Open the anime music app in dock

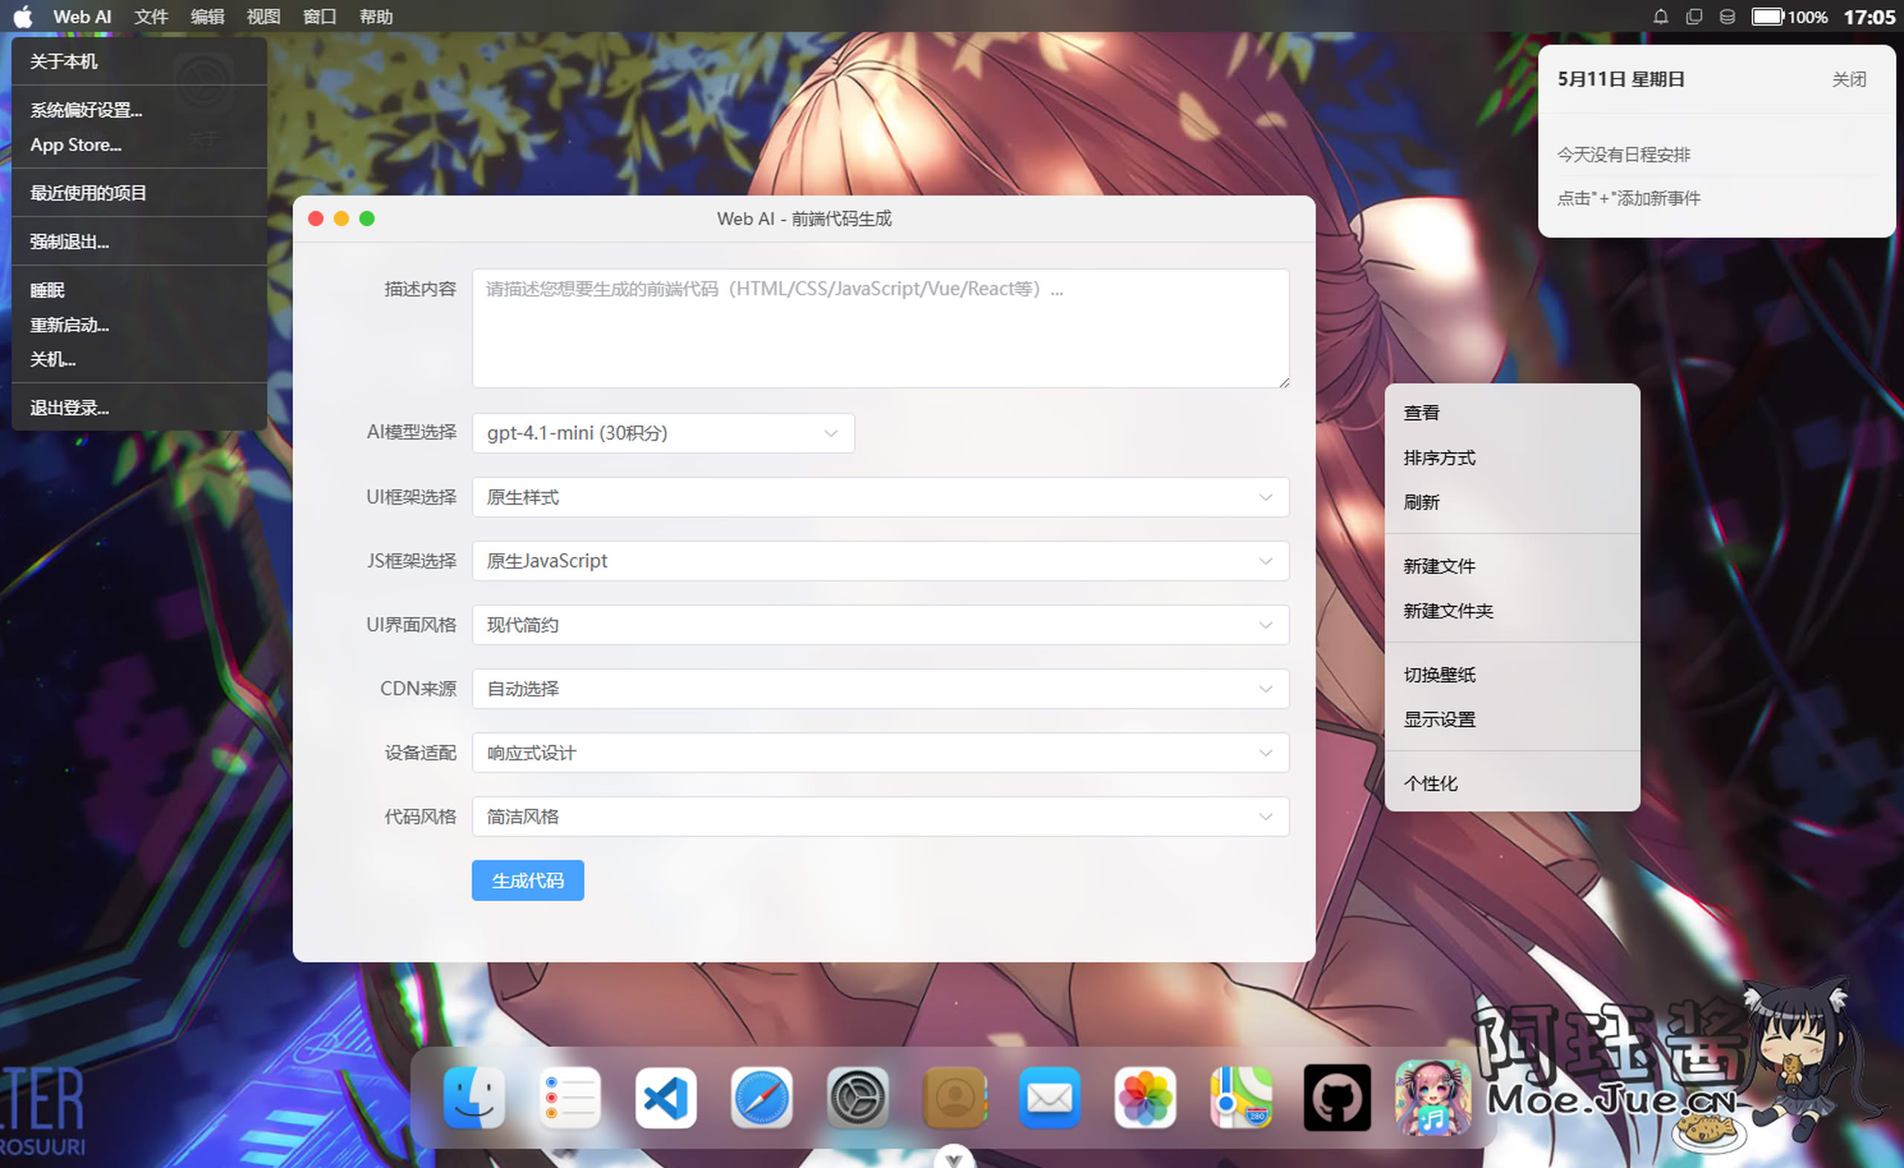pos(1432,1097)
